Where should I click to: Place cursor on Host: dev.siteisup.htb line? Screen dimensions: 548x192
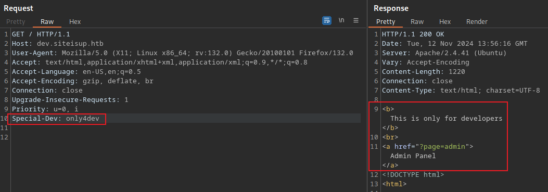58,44
